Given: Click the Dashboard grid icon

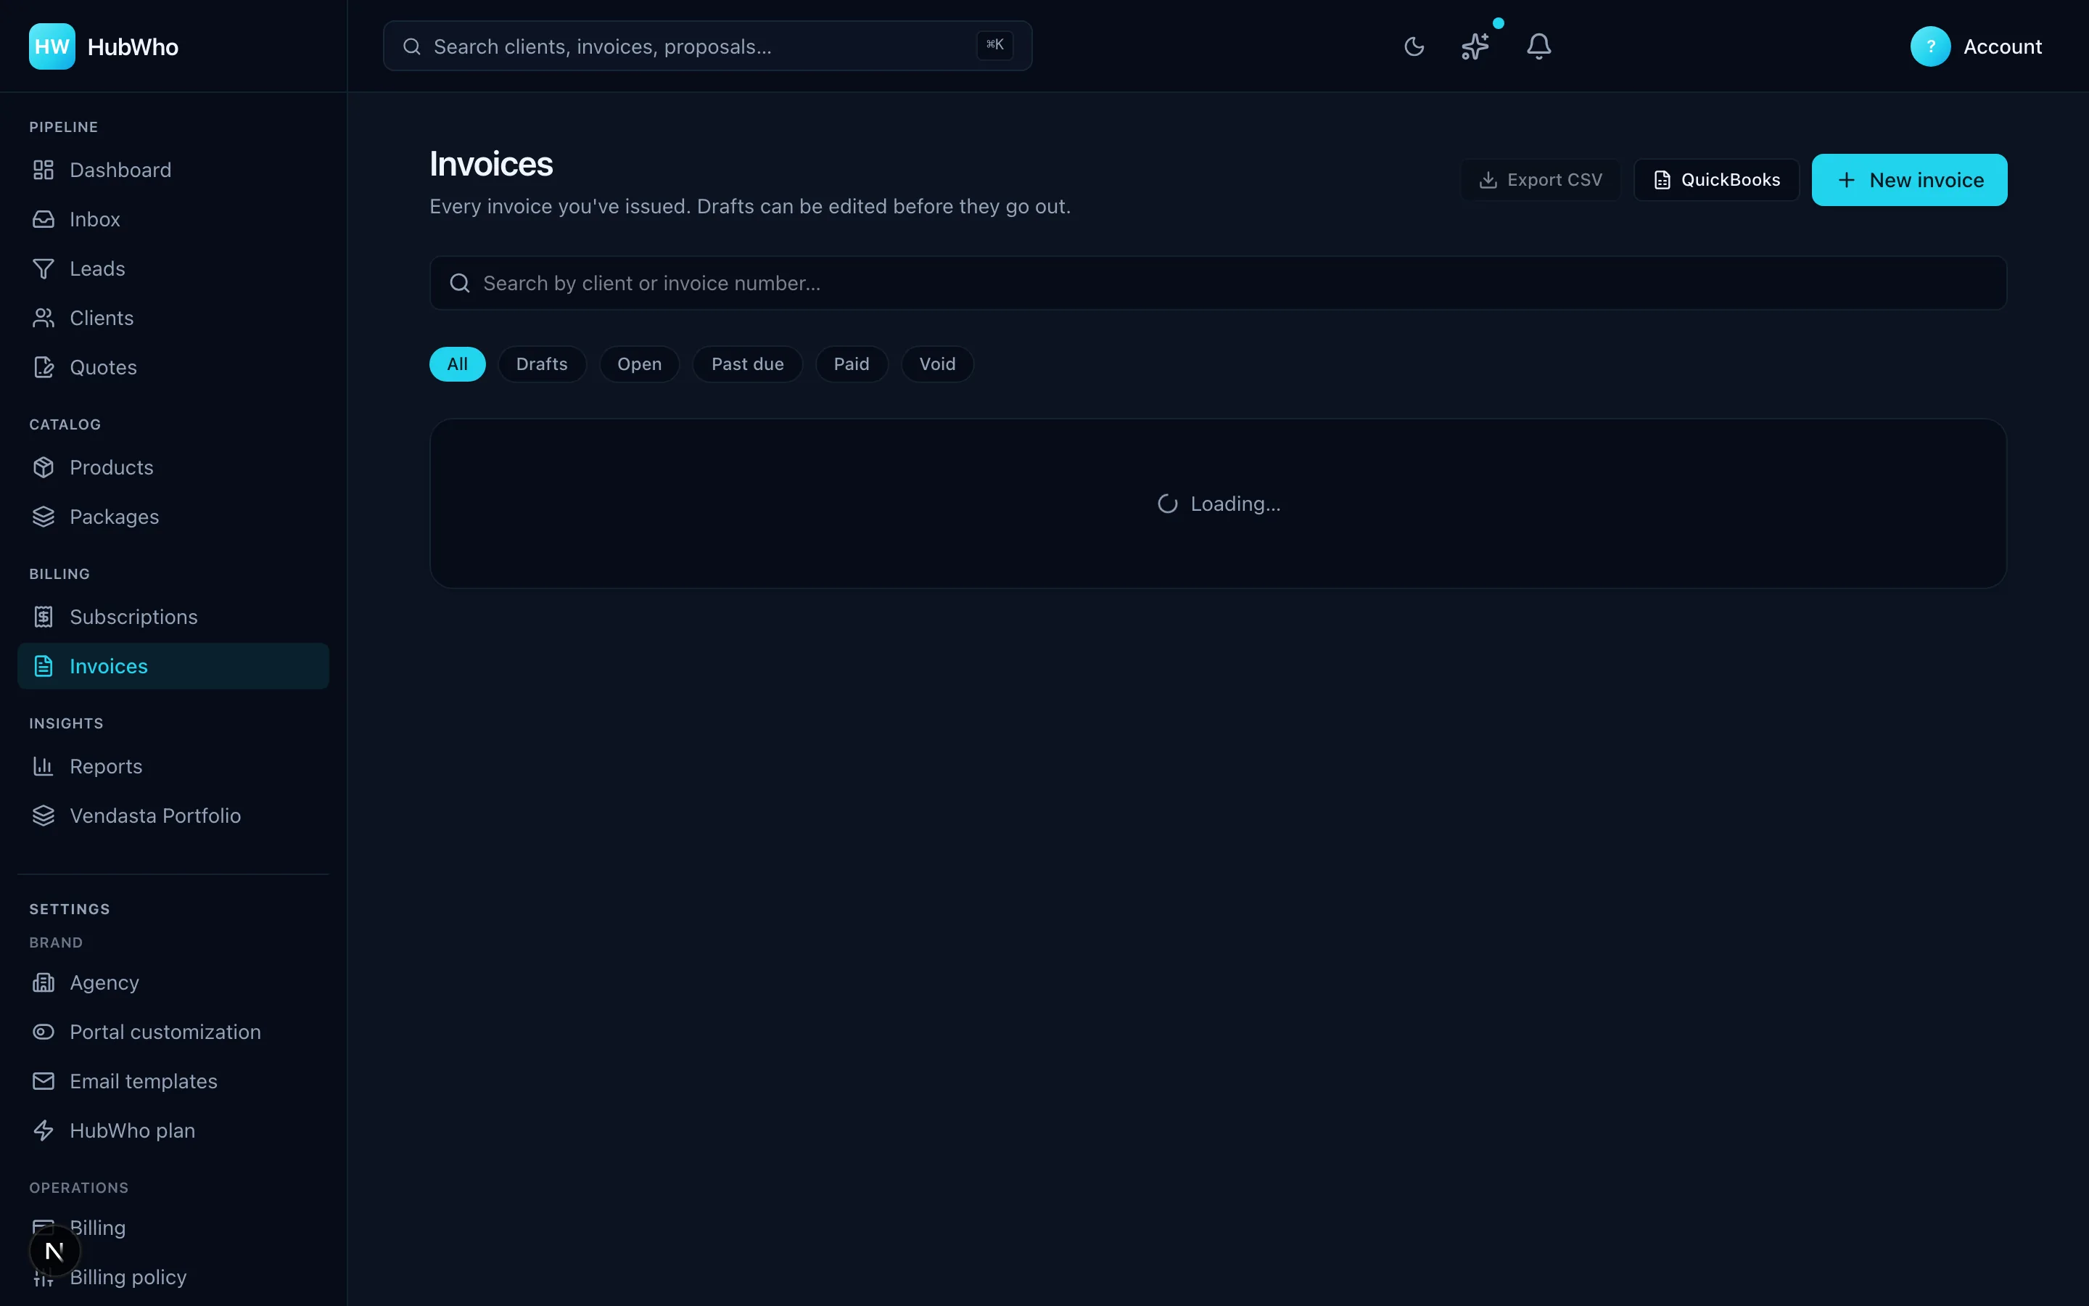Looking at the screenshot, I should click(44, 171).
